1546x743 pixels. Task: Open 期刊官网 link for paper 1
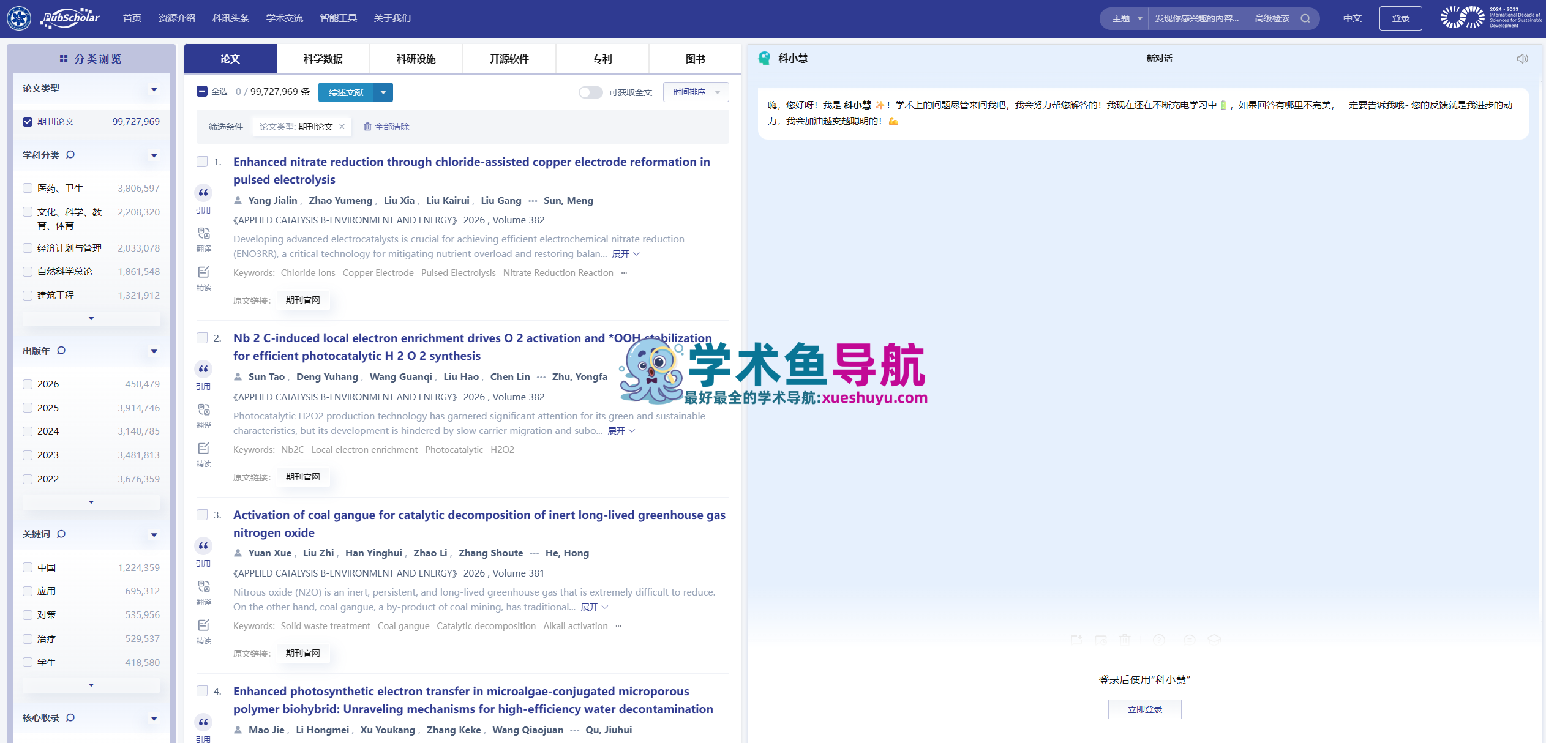[x=303, y=300]
